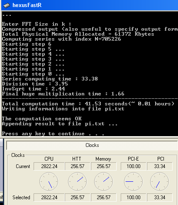Click the PCI clock dial under 33.34

[x=160, y=181]
